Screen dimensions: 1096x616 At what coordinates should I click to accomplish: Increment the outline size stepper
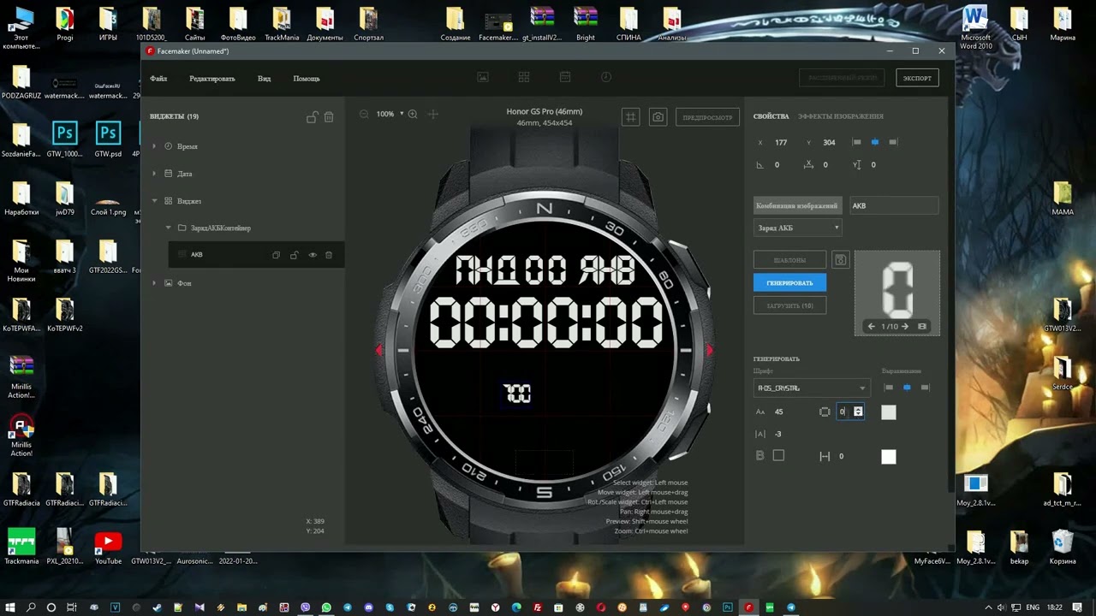(x=858, y=409)
